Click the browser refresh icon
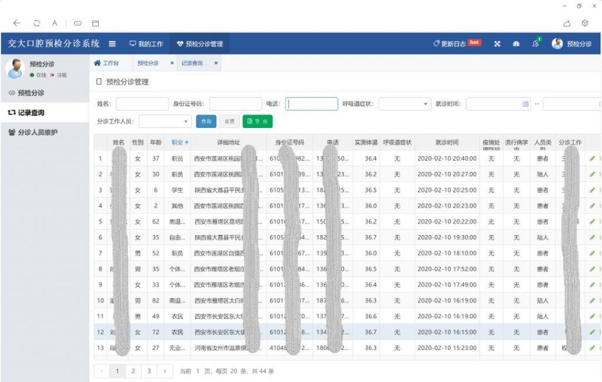602x382 pixels. pos(36,23)
